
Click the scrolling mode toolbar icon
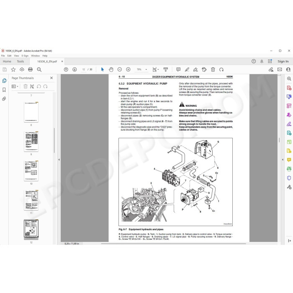point(166,69)
